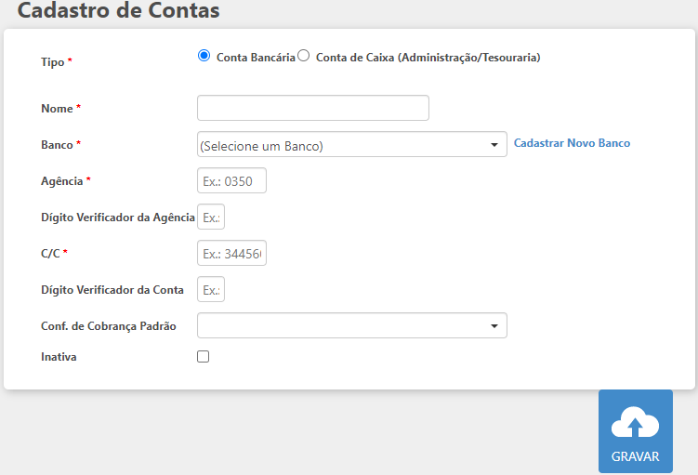Viewport: 698px width, 475px height.
Task: Expand the Conf. de Cobrança Padrão dropdown
Action: pos(351,325)
